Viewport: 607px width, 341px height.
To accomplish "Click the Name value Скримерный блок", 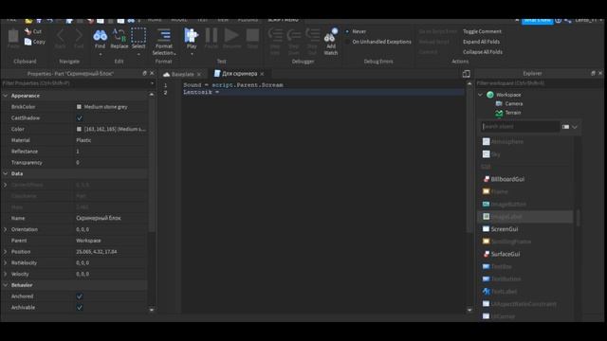I will tap(99, 218).
